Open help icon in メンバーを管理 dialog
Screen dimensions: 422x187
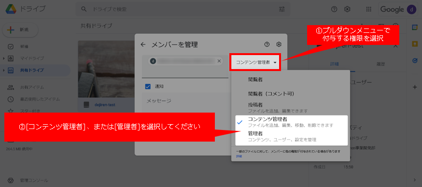[x=267, y=44]
